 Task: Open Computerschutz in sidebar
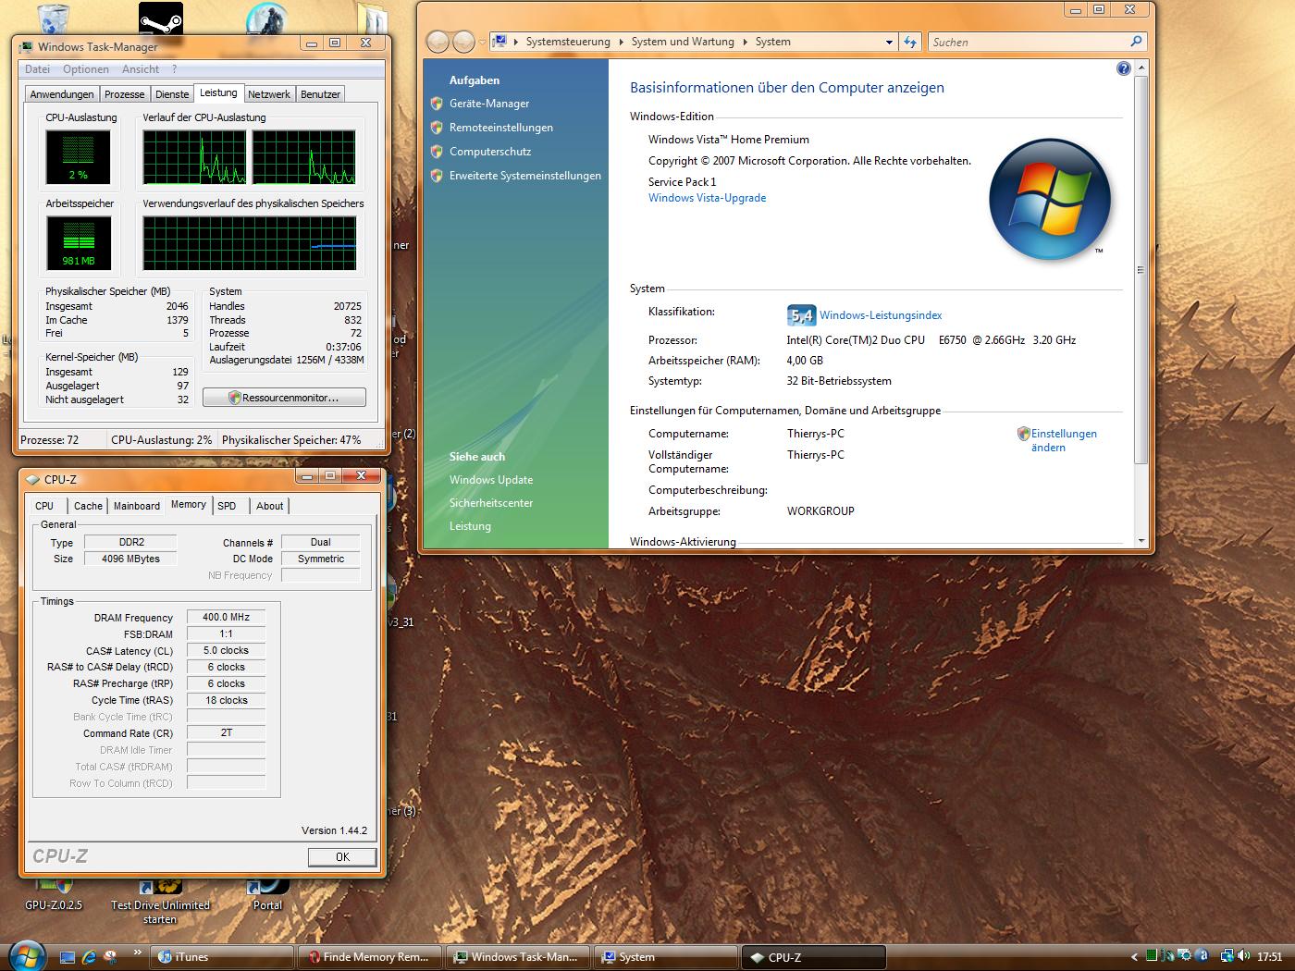pyautogui.click(x=490, y=152)
